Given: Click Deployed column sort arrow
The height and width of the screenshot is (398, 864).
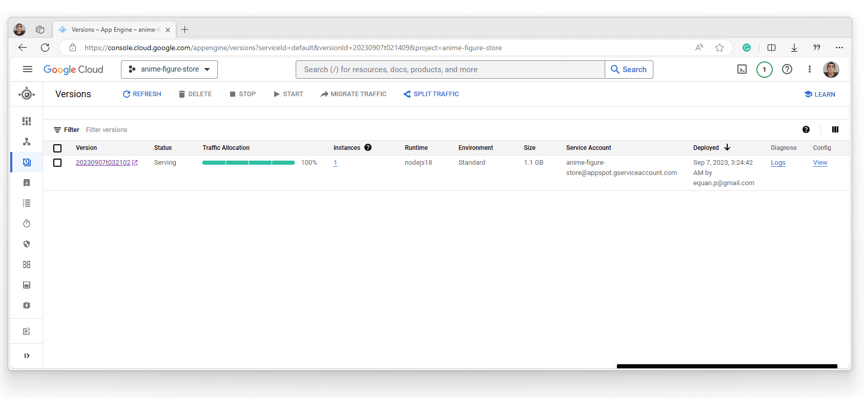Looking at the screenshot, I should [727, 147].
